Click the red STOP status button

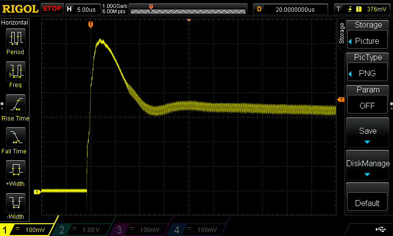(x=52, y=9)
